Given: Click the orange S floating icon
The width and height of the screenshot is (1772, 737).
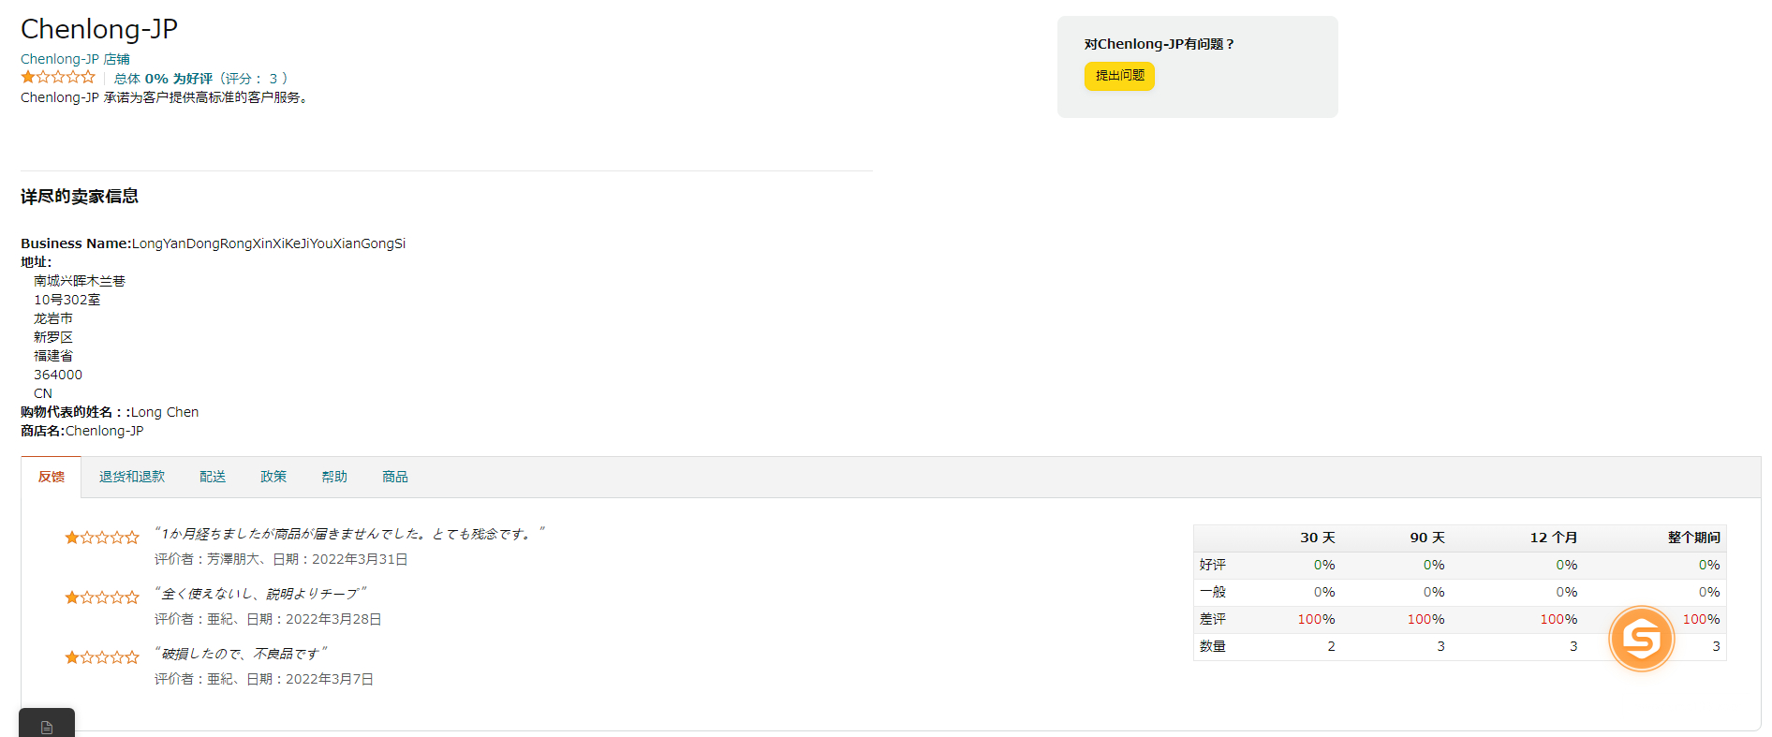Looking at the screenshot, I should [x=1641, y=639].
